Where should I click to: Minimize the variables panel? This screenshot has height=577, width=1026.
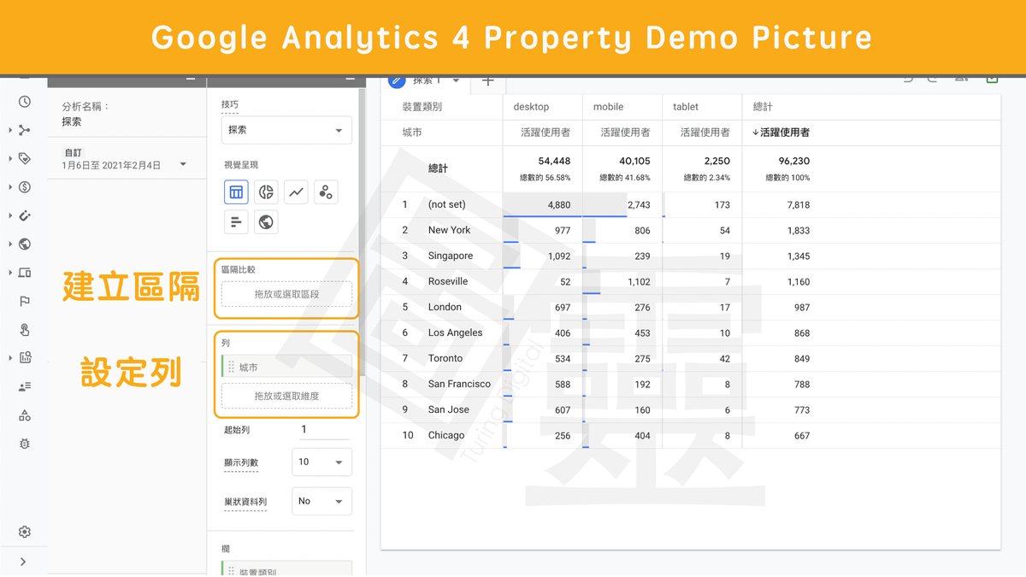pos(190,80)
